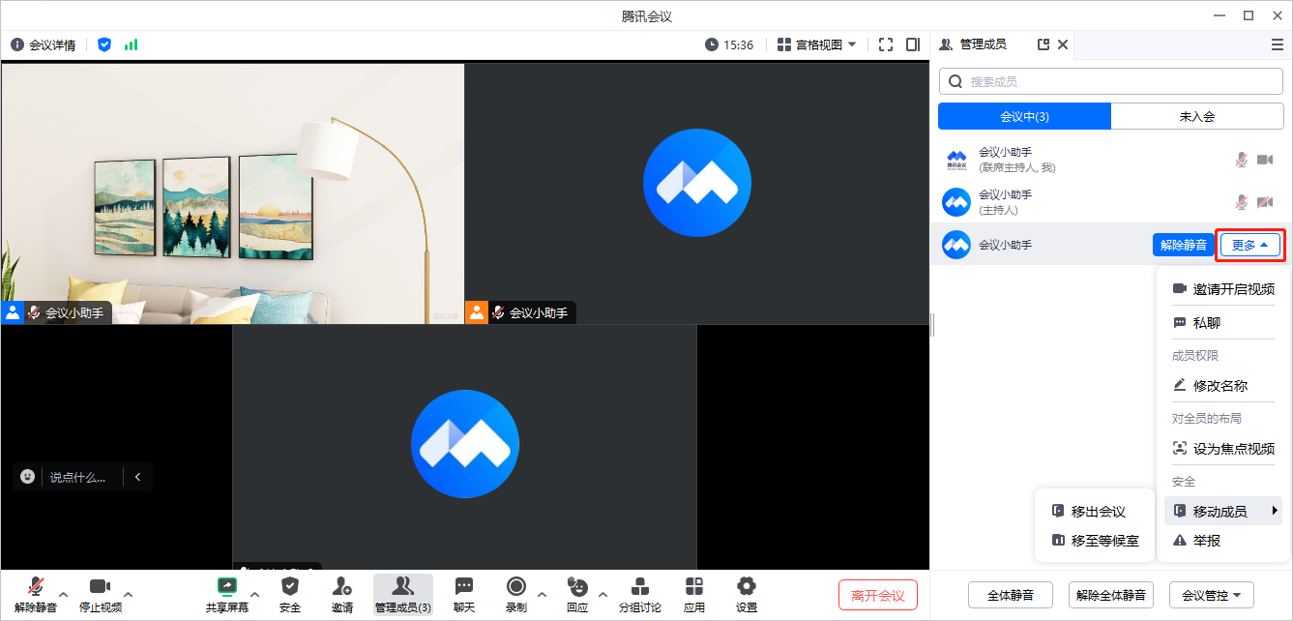Toggle the side panel layout icon
The image size is (1293, 621).
click(913, 44)
